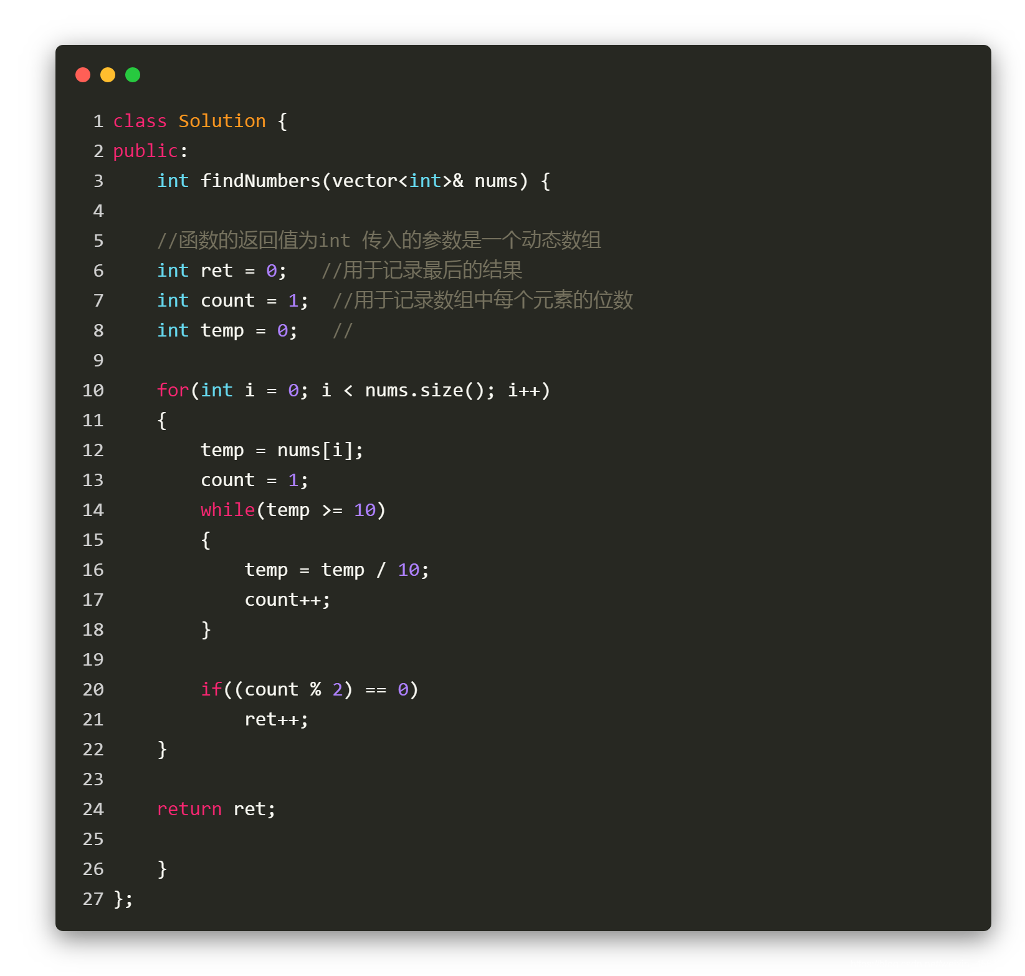Click 'temp' declaration on line 8
Screen dimensions: 1025x976
[222, 330]
